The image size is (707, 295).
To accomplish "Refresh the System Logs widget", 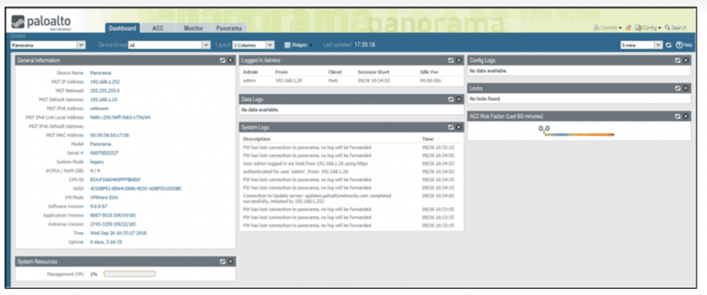I will (x=450, y=128).
